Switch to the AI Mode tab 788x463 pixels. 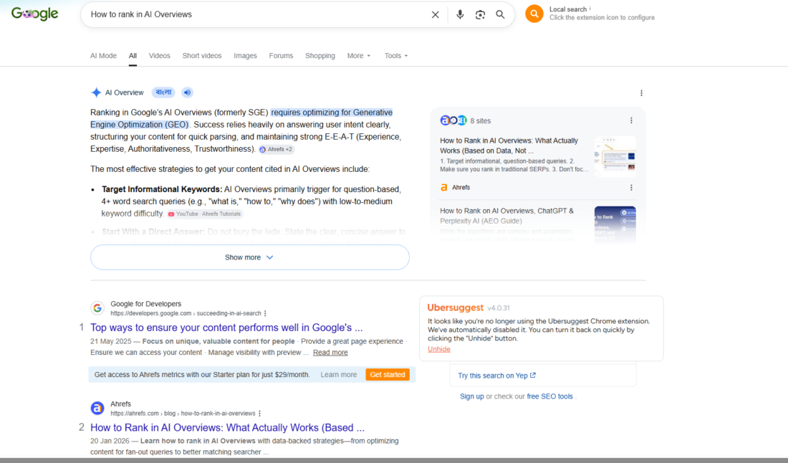[x=104, y=56]
